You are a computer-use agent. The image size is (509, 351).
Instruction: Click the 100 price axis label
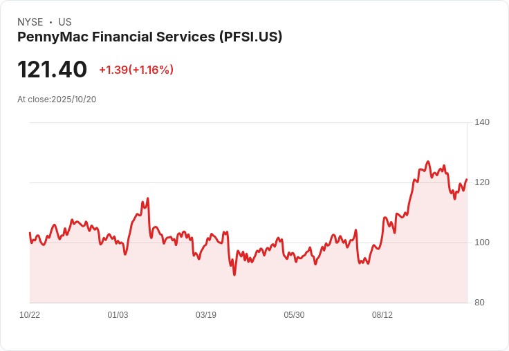tap(482, 243)
